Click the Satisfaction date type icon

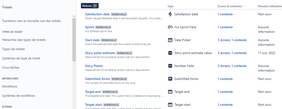[x=170, y=14]
